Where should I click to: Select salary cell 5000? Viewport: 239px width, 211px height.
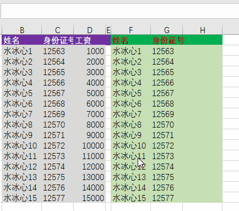pos(90,93)
